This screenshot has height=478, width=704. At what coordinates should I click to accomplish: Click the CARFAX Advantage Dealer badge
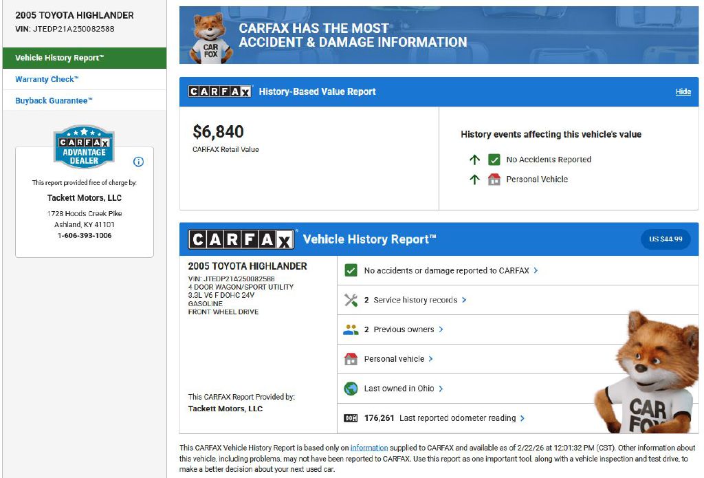click(x=84, y=146)
